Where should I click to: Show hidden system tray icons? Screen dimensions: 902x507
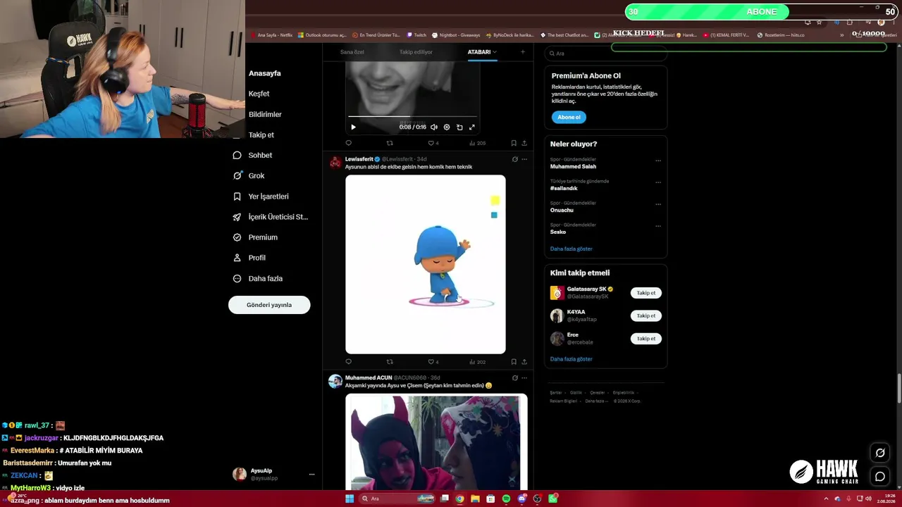827,499
